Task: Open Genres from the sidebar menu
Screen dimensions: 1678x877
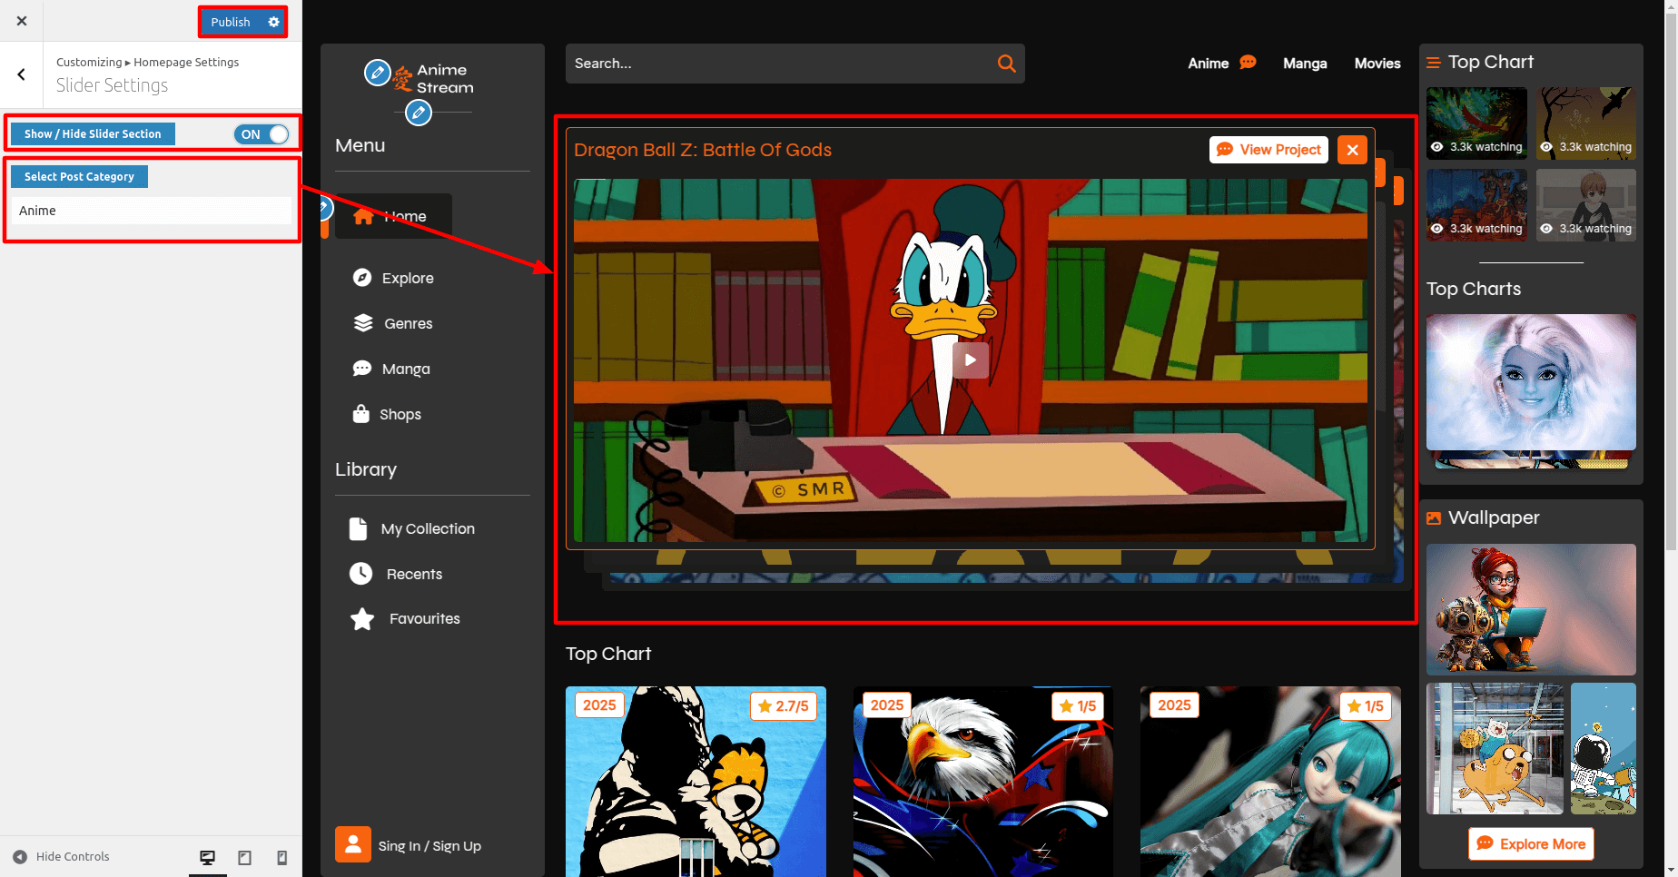Action: [407, 323]
